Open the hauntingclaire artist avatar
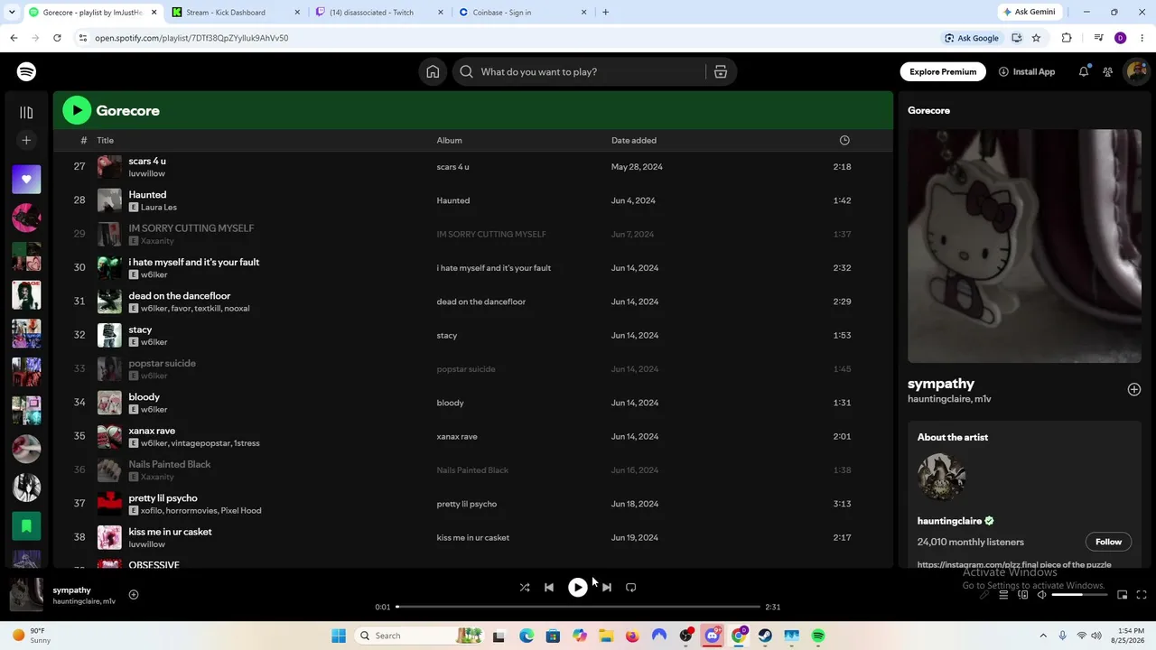 (x=942, y=476)
